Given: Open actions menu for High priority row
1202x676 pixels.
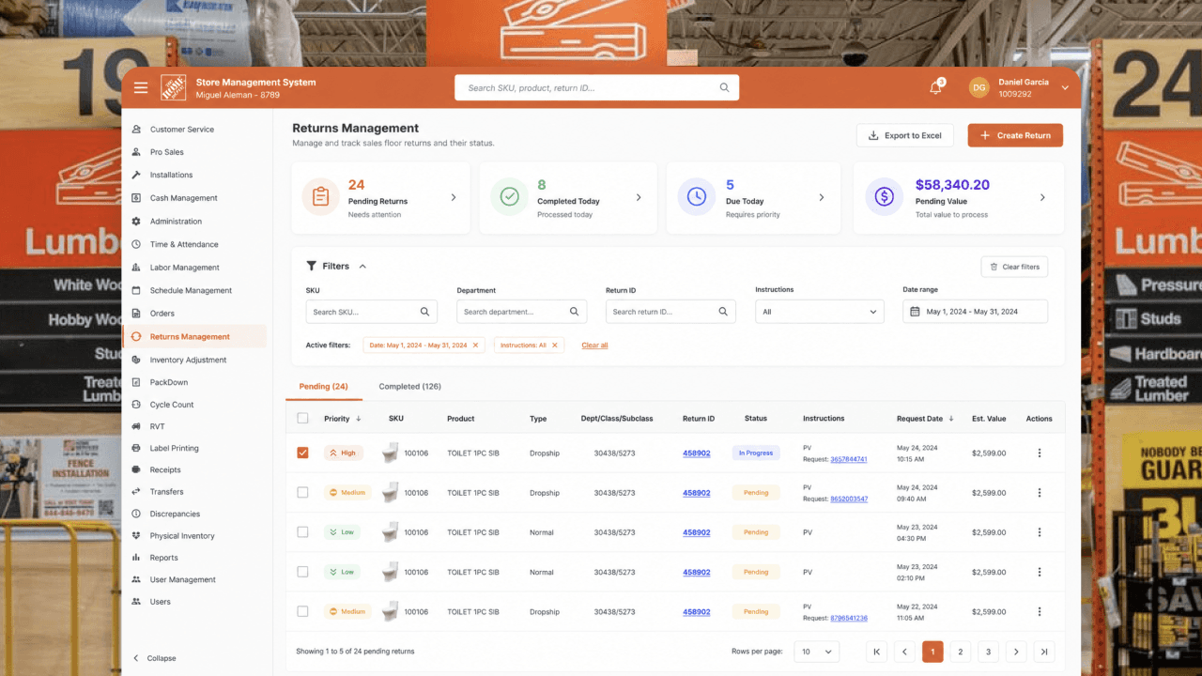Looking at the screenshot, I should (x=1039, y=453).
